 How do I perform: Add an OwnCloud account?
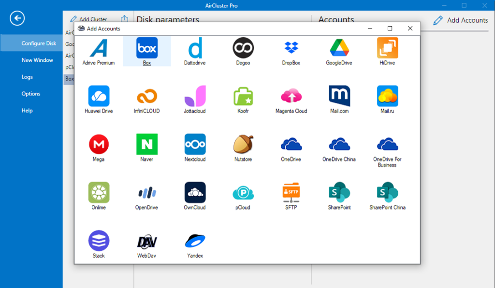195,192
